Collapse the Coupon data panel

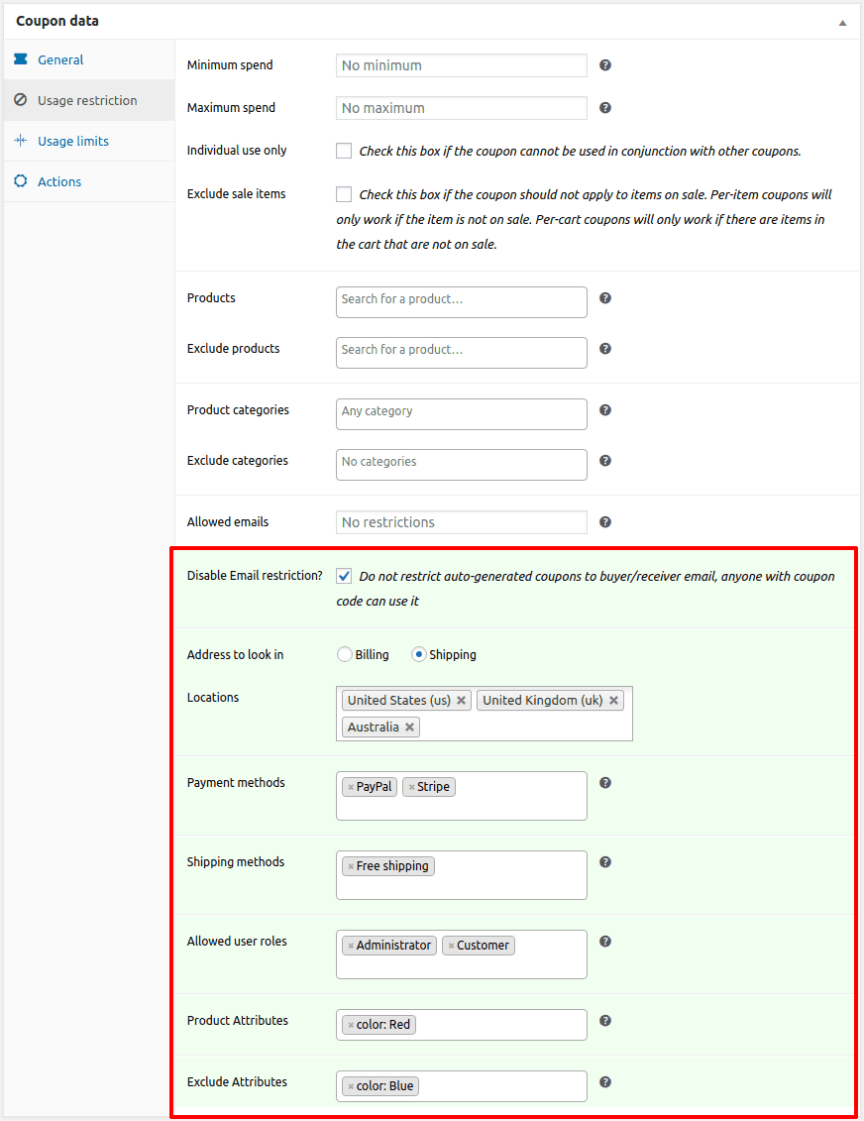click(x=842, y=22)
